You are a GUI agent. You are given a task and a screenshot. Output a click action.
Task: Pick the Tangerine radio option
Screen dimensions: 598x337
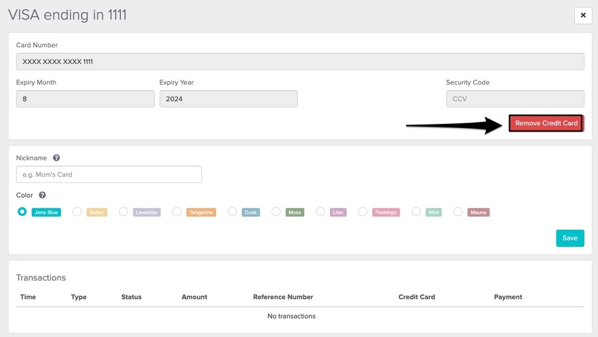coord(177,212)
